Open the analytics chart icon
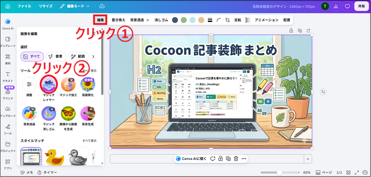Screen dimensions: 371x177 tap(335, 6)
